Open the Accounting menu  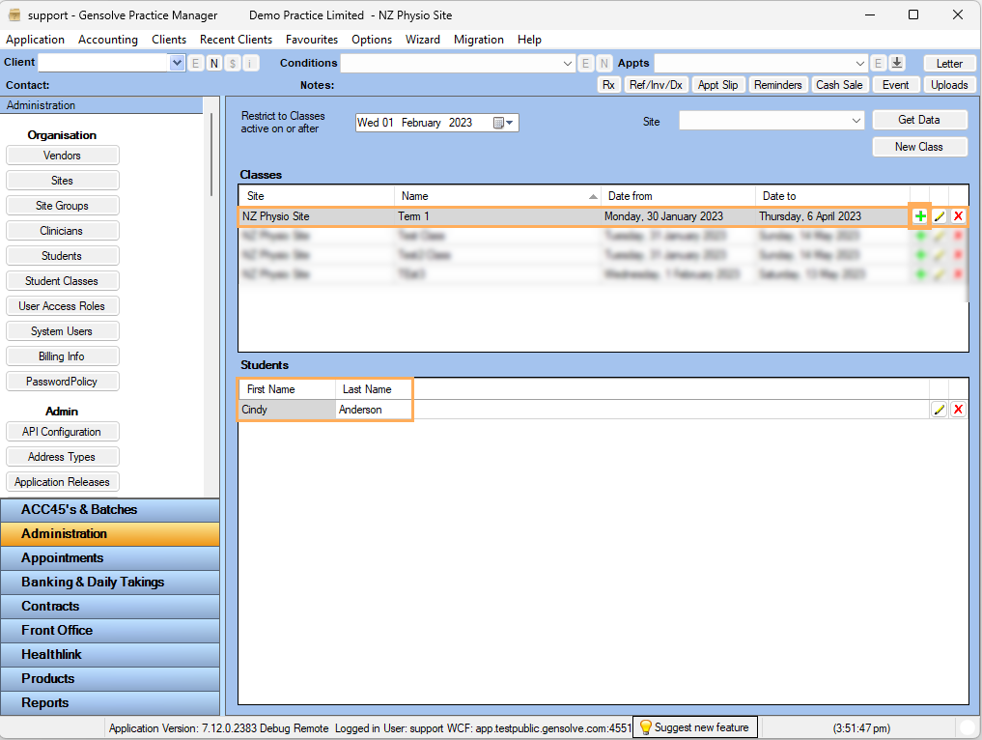(108, 40)
